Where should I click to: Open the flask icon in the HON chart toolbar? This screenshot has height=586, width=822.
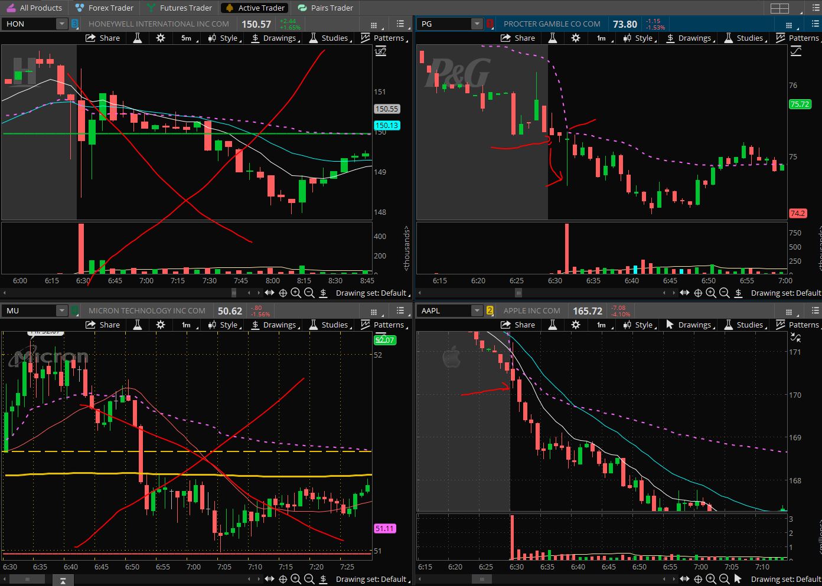pyautogui.click(x=138, y=38)
